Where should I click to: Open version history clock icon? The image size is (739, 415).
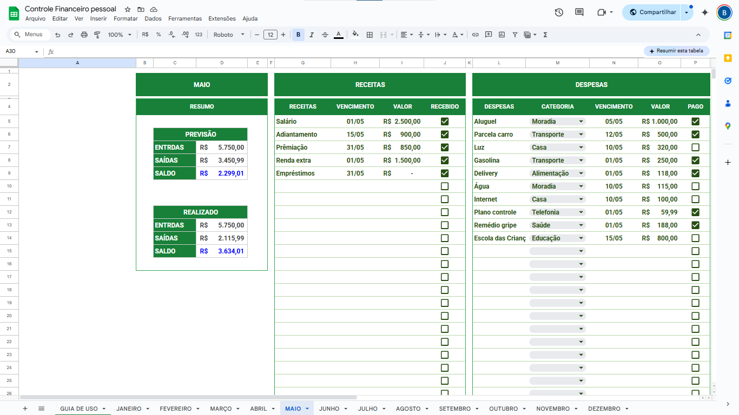click(x=559, y=12)
